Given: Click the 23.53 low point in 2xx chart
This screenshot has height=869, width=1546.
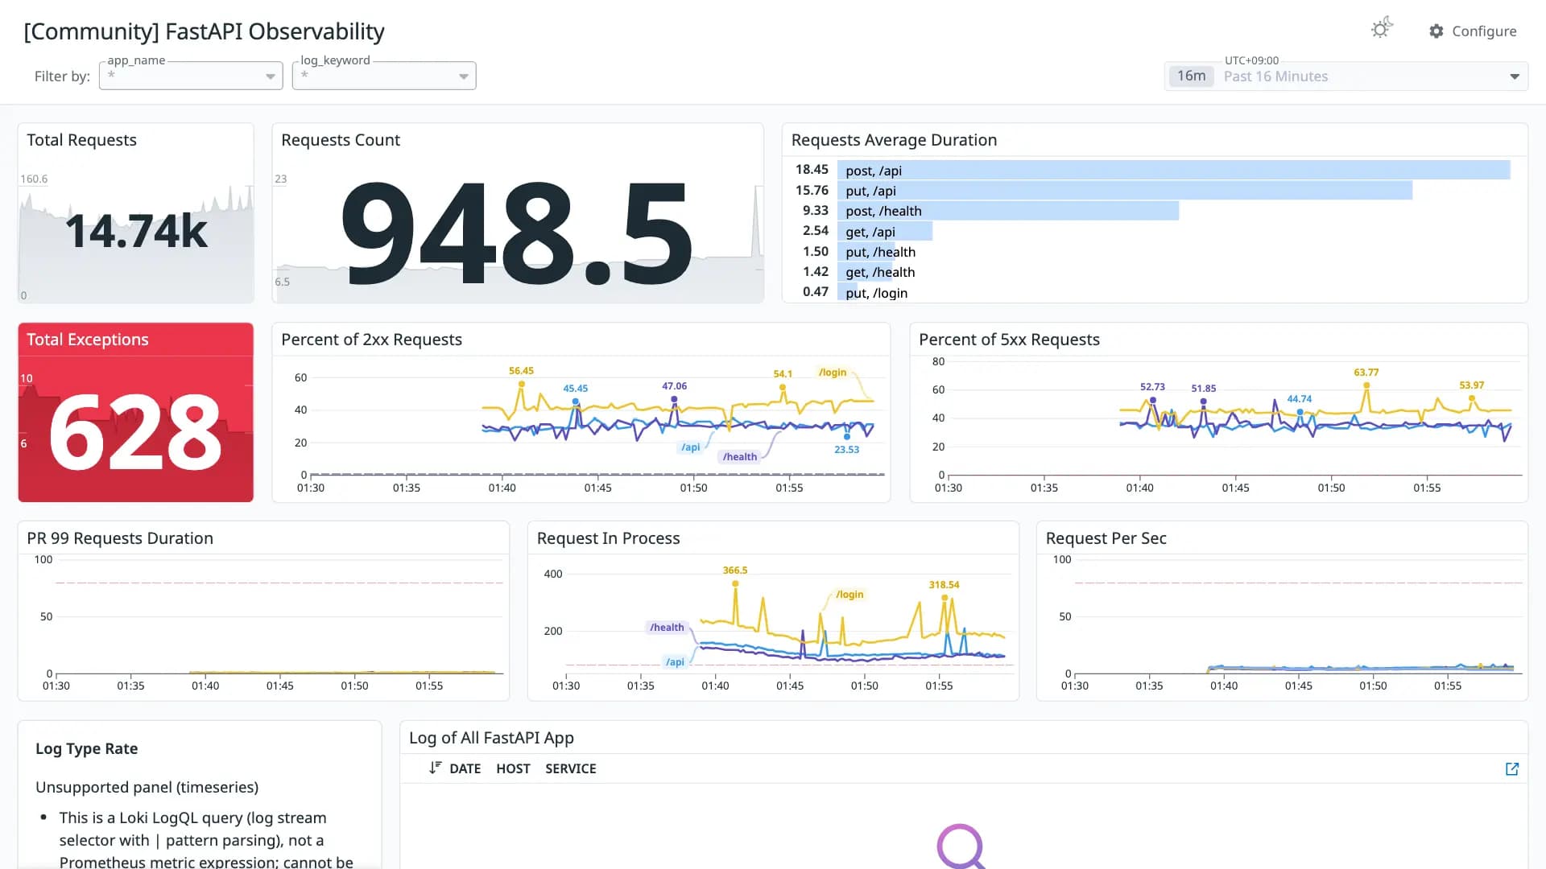Looking at the screenshot, I should (847, 437).
